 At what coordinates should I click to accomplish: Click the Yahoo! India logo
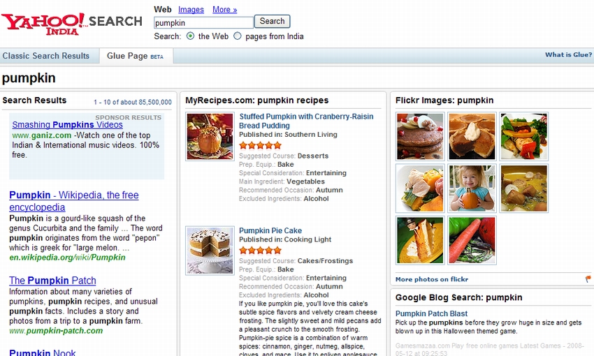click(43, 24)
